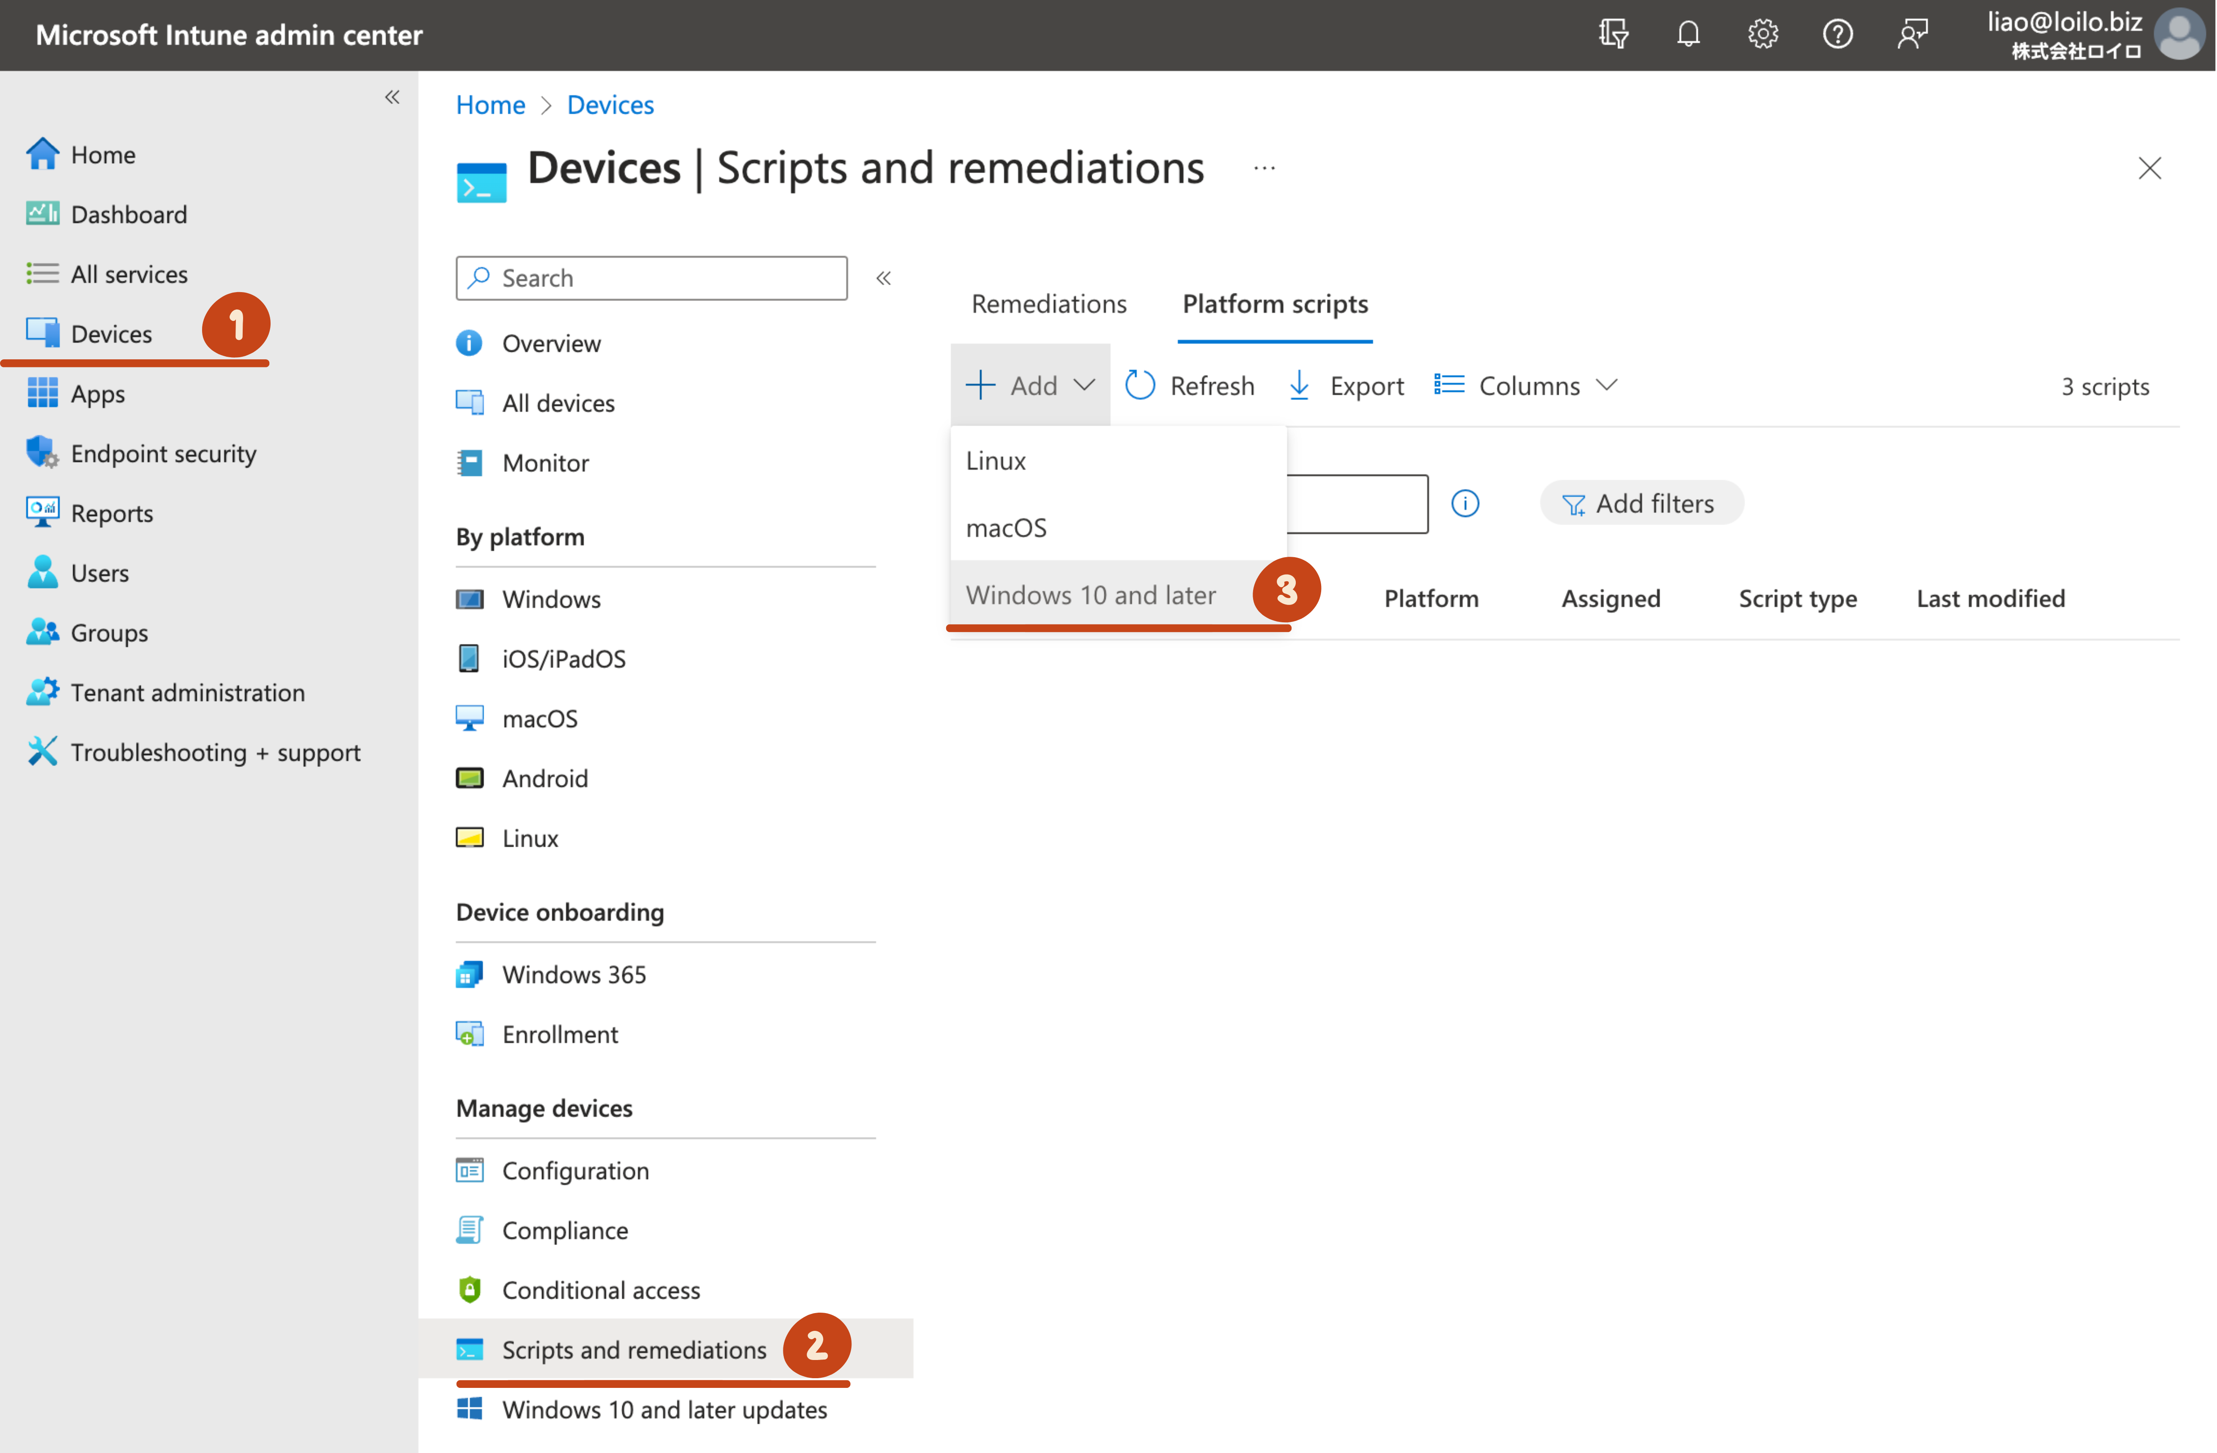Image resolution: width=2217 pixels, height=1453 pixels.
Task: Open Troubleshooting + support in sidebar
Action: pyautogui.click(x=214, y=752)
